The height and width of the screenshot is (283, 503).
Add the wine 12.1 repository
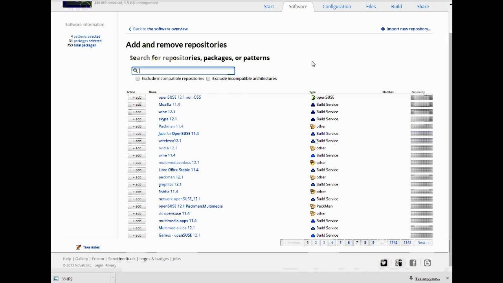[x=137, y=112]
